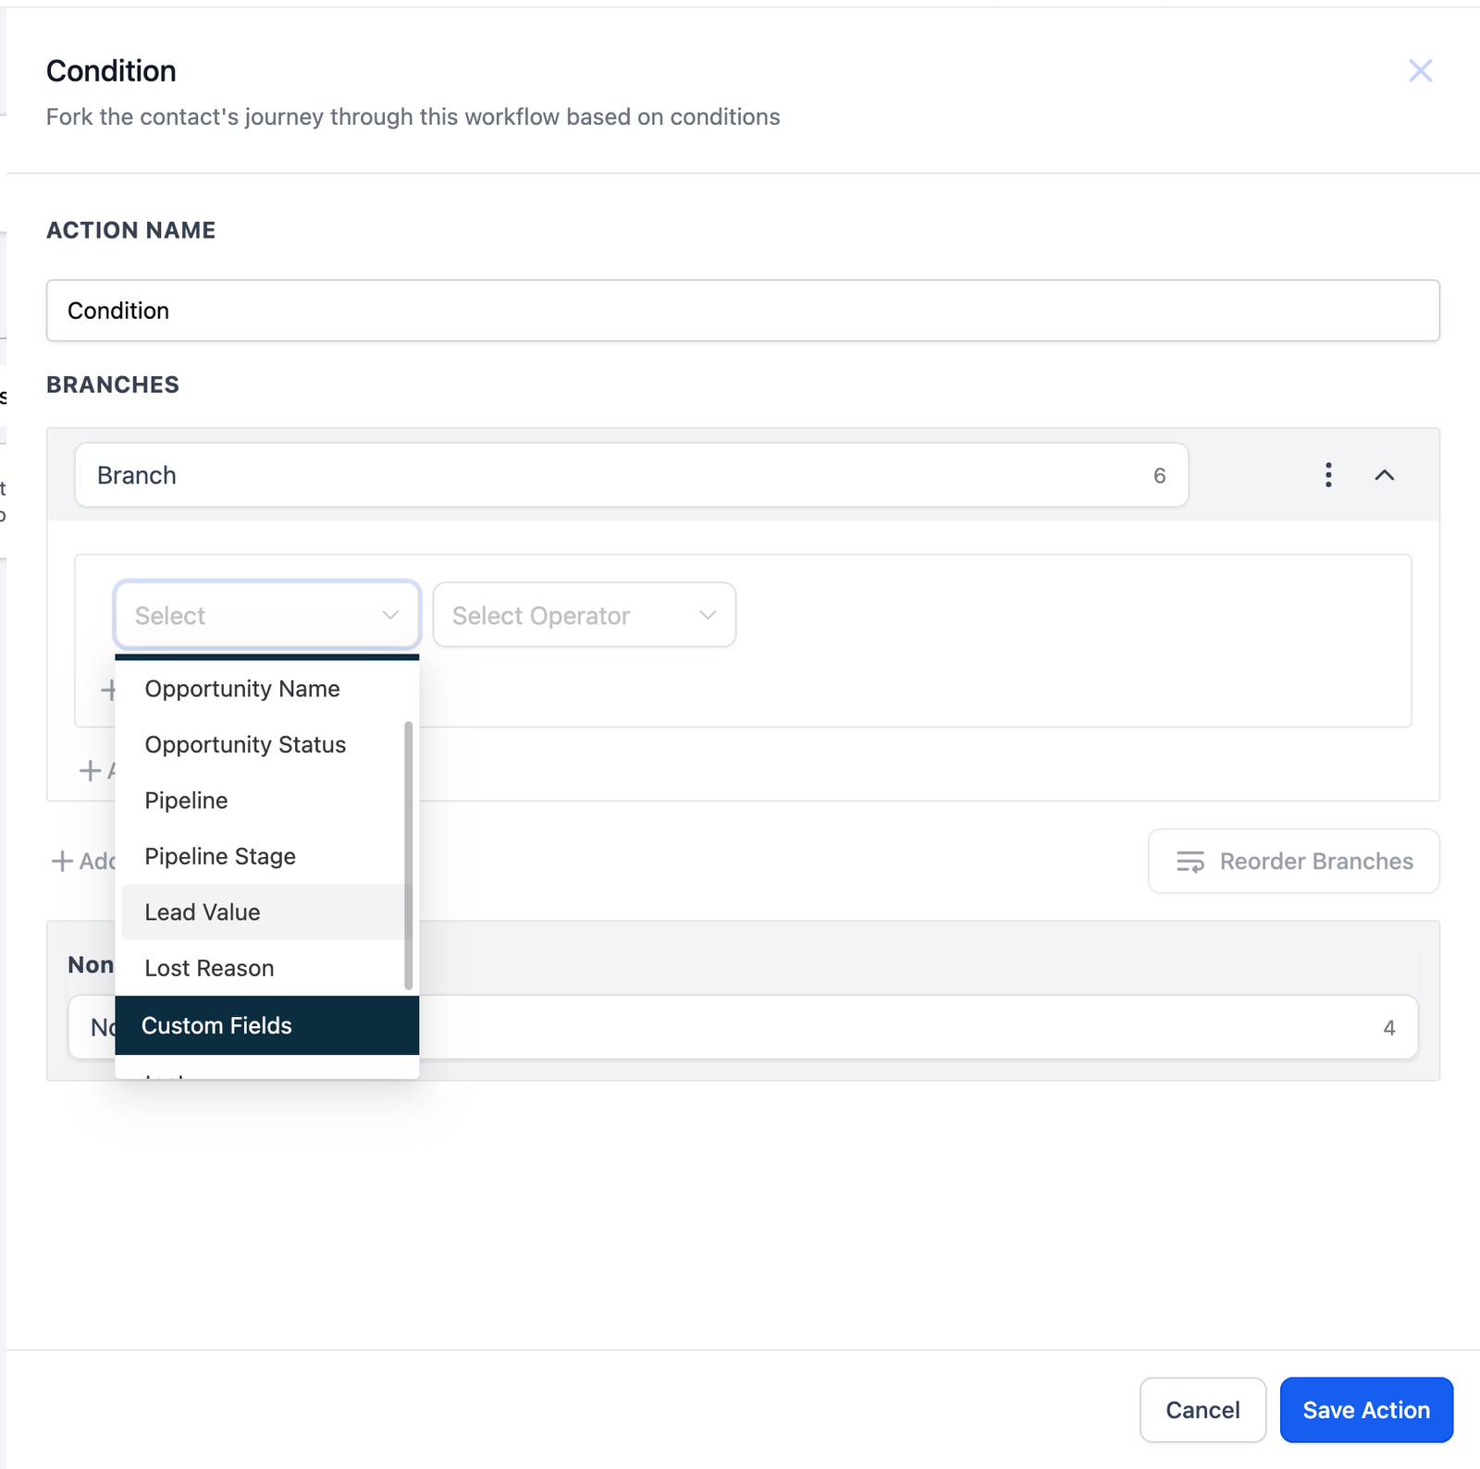
Task: Select Pipeline Stage option
Action: click(220, 856)
